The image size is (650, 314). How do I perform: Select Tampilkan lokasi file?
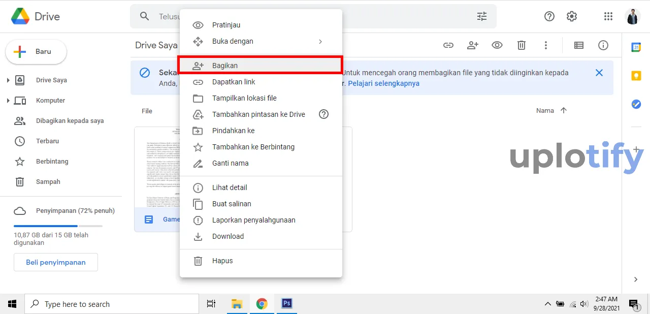(x=261, y=98)
